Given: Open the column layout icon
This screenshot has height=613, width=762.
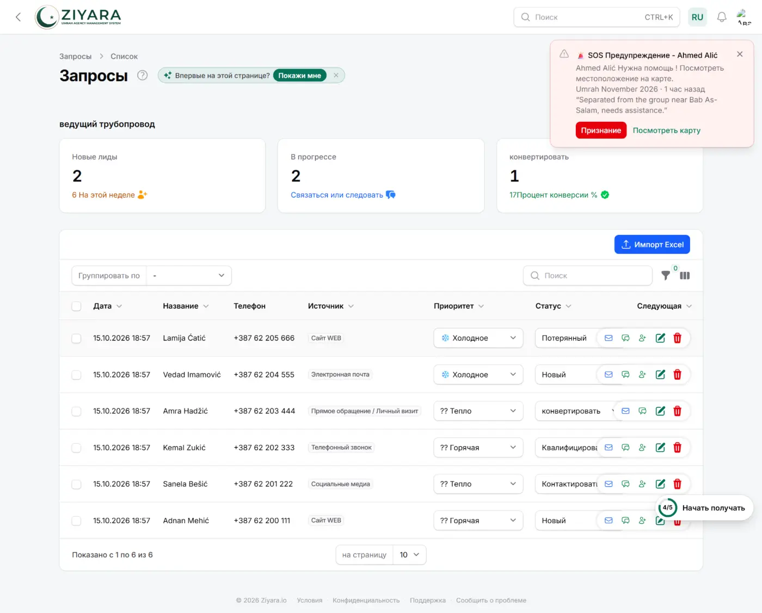Looking at the screenshot, I should coord(685,276).
